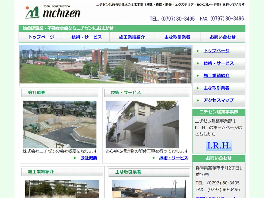The height and width of the screenshot is (198, 264).
Task: Click the green arrow beside sidebar トップページ
Action: click(x=198, y=51)
